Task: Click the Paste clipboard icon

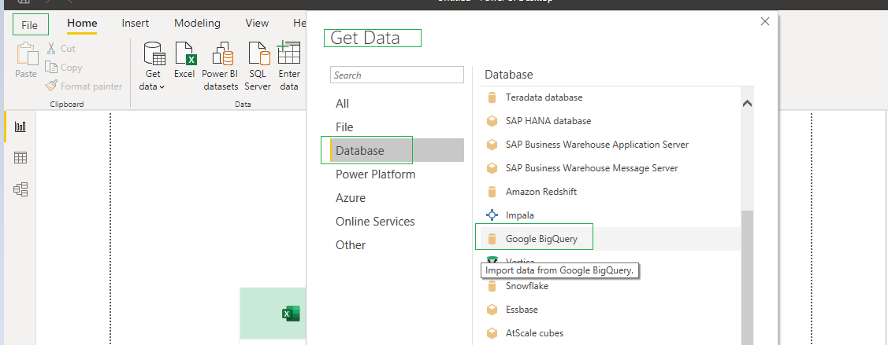Action: click(x=26, y=61)
